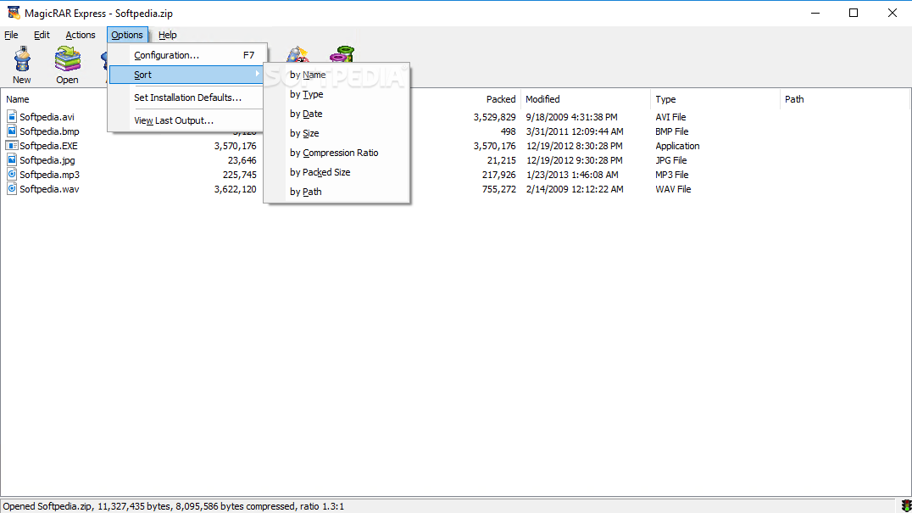Click the Packed column header
The image size is (912, 513).
[501, 99]
